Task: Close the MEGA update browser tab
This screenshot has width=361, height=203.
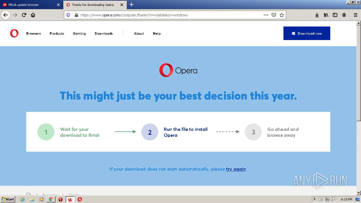Action: 58,5
